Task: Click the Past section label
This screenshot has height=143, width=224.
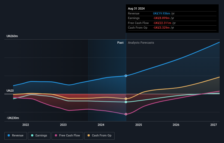Action: tap(120, 43)
